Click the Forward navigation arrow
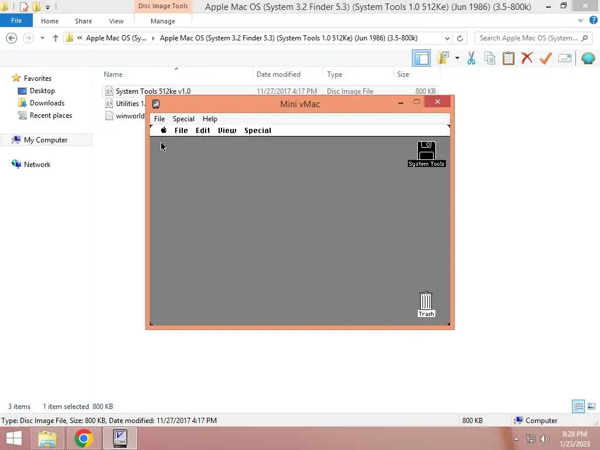Screen dimensions: 600x450 [28, 38]
